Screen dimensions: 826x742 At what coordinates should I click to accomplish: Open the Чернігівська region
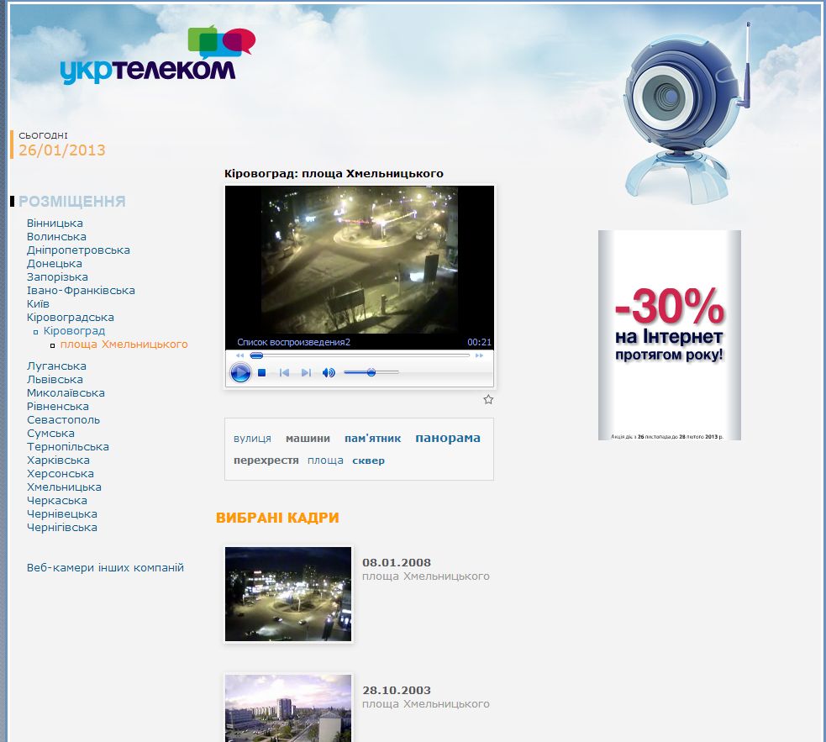(62, 528)
